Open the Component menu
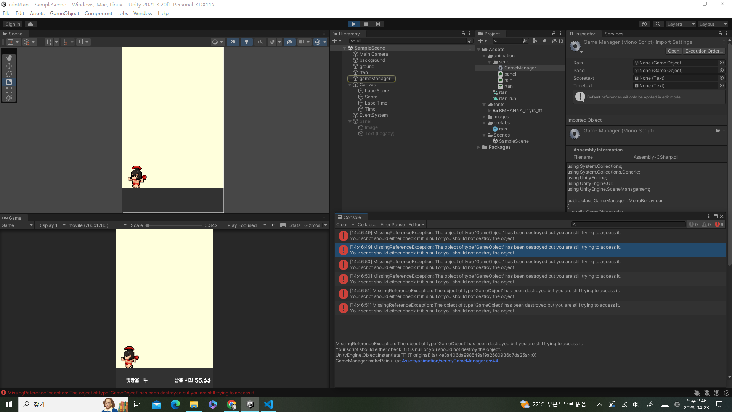732x412 pixels. (x=98, y=13)
